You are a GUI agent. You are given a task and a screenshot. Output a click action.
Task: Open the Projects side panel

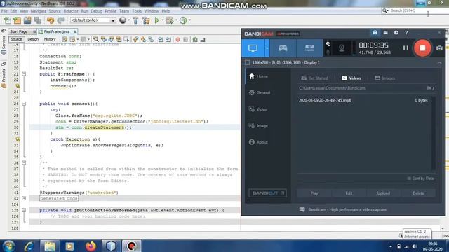(4, 76)
